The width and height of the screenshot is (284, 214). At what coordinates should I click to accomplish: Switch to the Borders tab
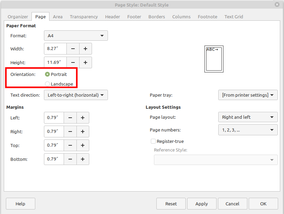(x=157, y=17)
